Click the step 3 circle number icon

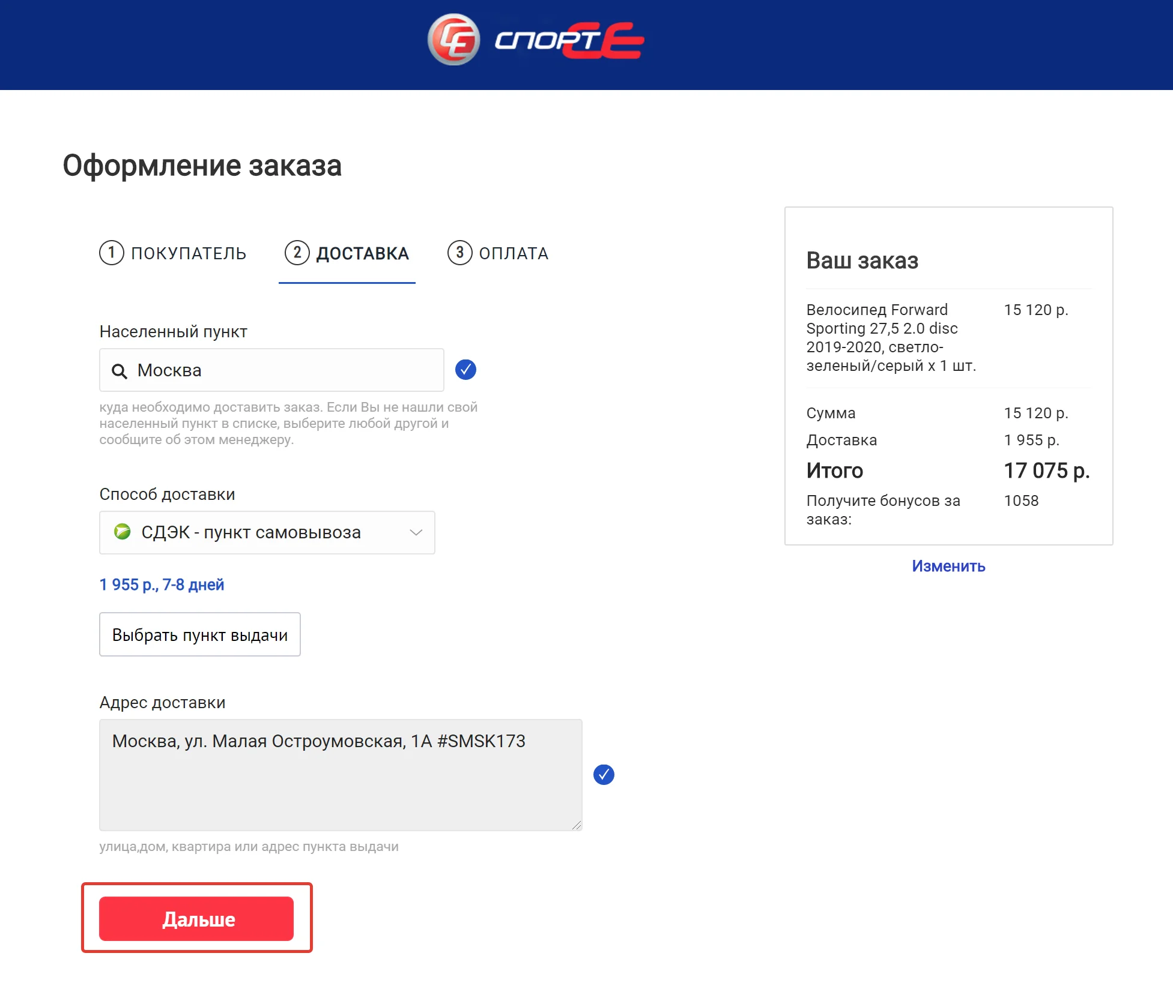click(x=459, y=253)
